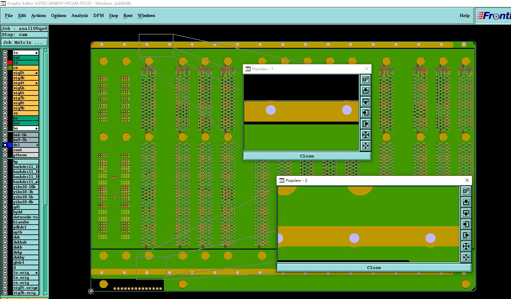The image size is (511, 299).
Task: Click the layer list scrollbar up arrow
Action: click(x=46, y=50)
